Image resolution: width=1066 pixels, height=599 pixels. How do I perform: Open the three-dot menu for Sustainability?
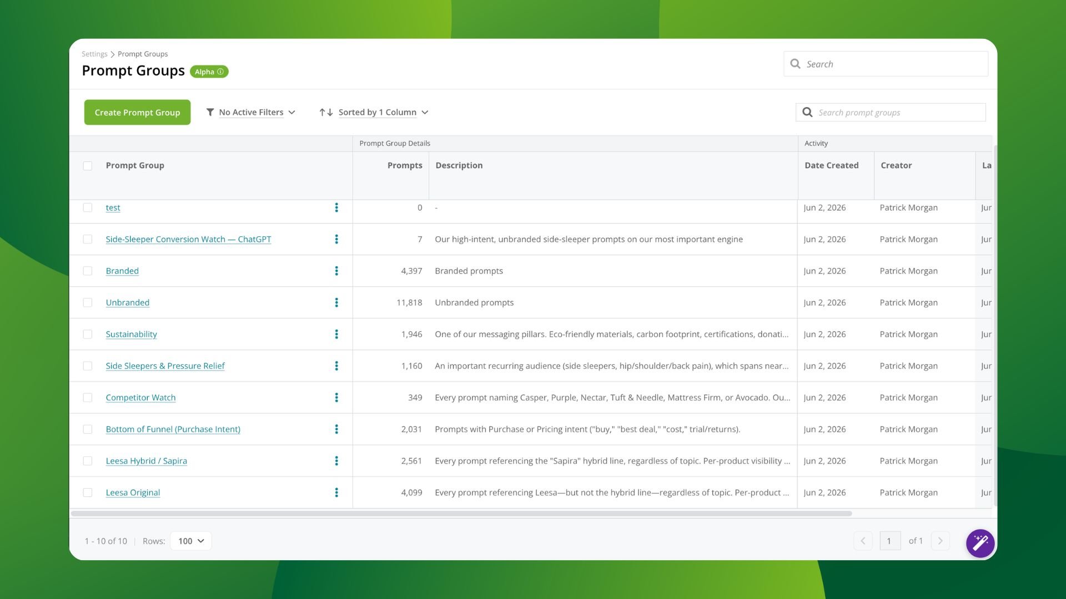(336, 334)
